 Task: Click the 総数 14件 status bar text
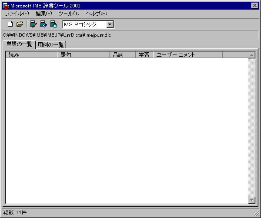pos(15,212)
